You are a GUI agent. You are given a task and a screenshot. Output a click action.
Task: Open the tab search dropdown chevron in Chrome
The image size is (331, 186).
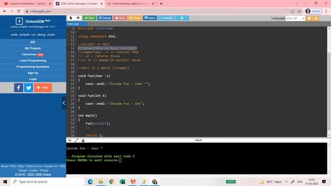click(x=296, y=4)
